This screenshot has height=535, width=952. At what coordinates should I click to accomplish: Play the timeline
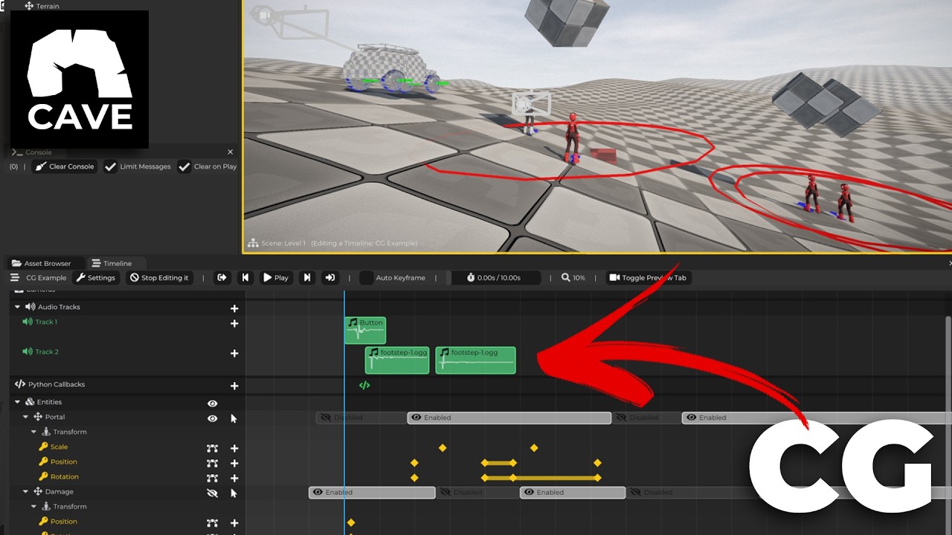tap(275, 278)
